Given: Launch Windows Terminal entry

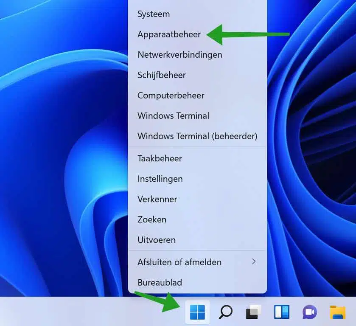Looking at the screenshot, I should pos(198,115).
